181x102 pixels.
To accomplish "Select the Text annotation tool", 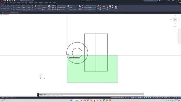I will [x=35, y=7].
